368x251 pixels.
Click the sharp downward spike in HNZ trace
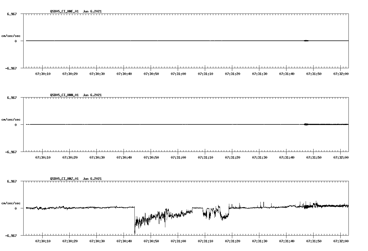tap(135, 221)
